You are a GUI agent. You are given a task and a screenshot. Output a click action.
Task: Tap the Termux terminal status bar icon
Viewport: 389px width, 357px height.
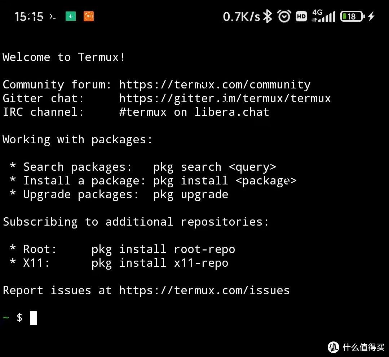[x=52, y=17]
